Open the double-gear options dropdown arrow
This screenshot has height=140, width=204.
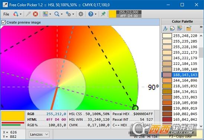pos(73,14)
